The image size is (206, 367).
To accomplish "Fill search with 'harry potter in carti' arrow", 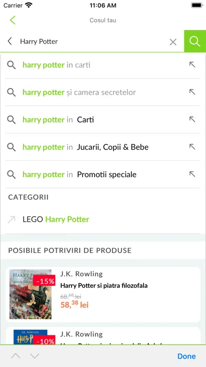I will pos(192,65).
